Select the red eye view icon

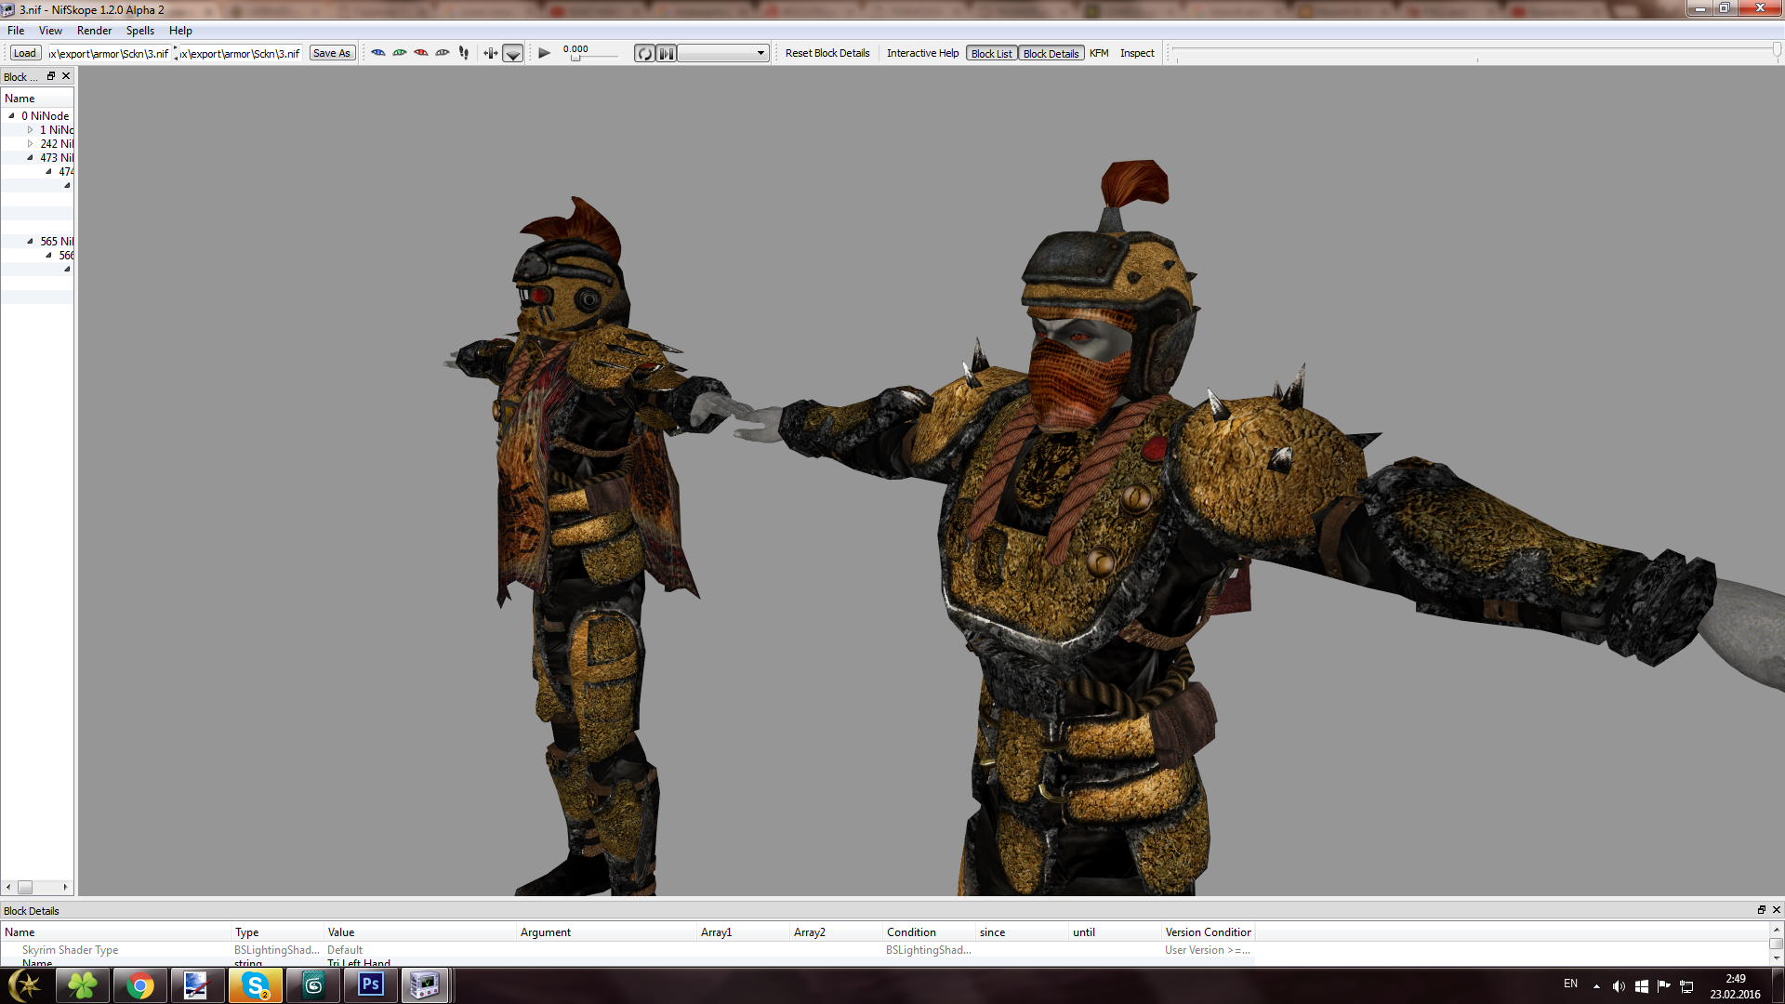pos(421,53)
